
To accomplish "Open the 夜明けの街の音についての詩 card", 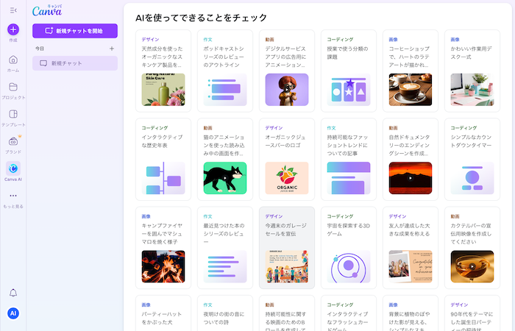I will point(225,313).
